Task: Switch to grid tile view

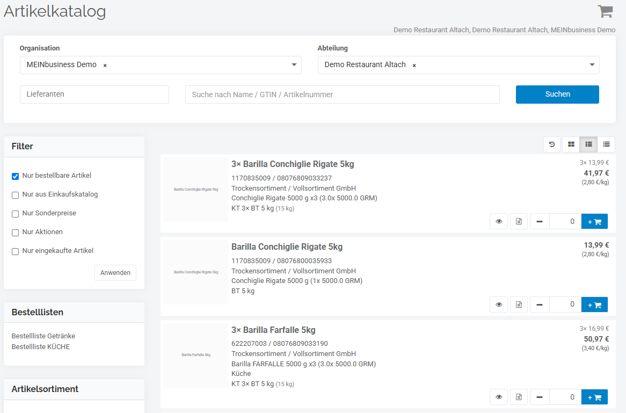Action: click(x=571, y=144)
